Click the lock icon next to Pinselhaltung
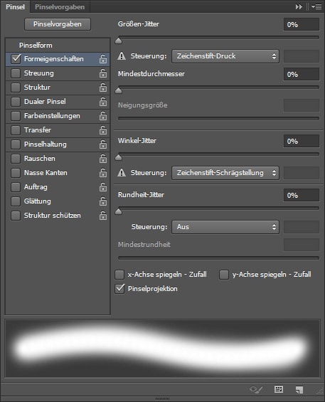Image resolution: width=325 pixels, height=402 pixels. [103, 144]
